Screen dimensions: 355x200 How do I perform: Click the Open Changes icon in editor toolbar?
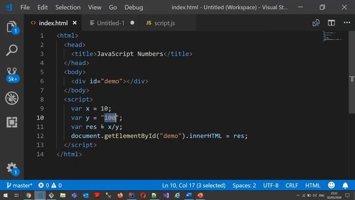316,23
